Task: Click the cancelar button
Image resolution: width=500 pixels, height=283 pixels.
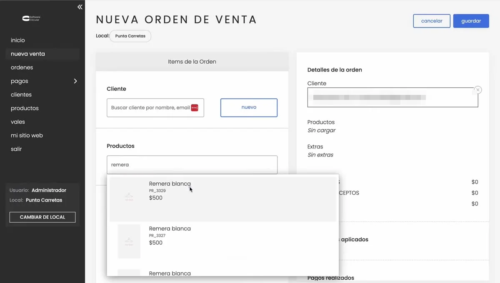Action: click(x=432, y=21)
